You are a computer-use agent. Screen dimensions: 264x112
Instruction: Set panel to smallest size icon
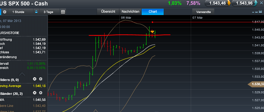[253, 12]
